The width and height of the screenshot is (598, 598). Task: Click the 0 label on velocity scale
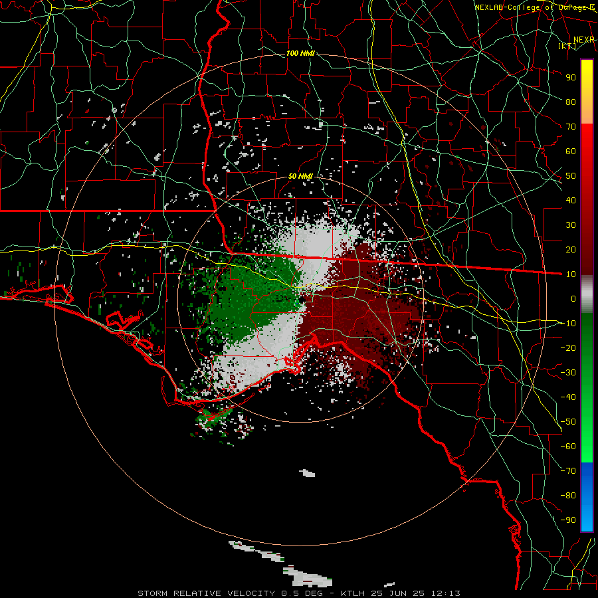pyautogui.click(x=573, y=298)
